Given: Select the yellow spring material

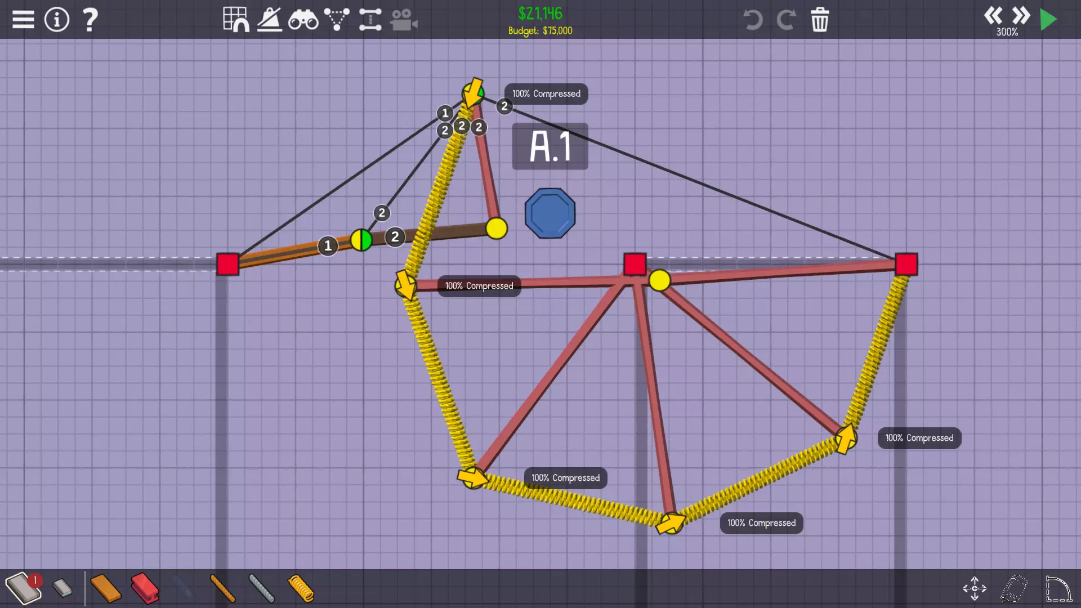Looking at the screenshot, I should point(301,588).
